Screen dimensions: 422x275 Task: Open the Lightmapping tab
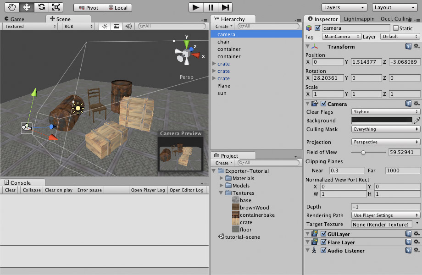[x=360, y=19]
